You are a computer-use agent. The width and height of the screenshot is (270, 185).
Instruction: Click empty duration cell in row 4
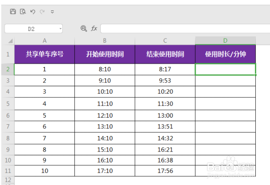[225, 92]
